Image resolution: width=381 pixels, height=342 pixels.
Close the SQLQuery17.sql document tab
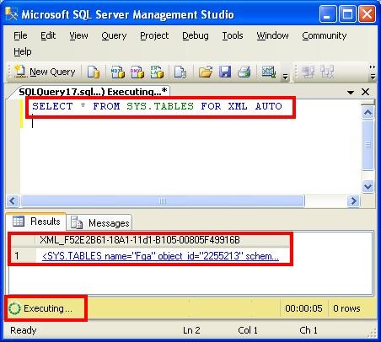[365, 92]
